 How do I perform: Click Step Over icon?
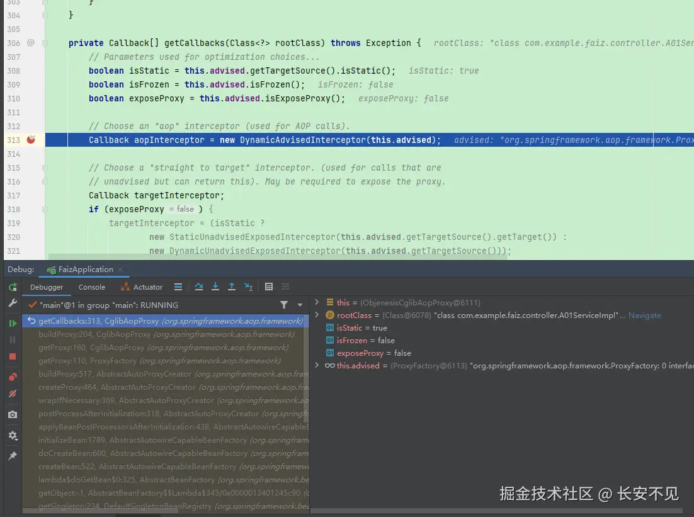tap(199, 287)
